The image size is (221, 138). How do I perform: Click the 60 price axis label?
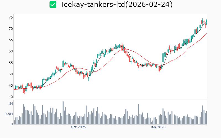click(19, 51)
